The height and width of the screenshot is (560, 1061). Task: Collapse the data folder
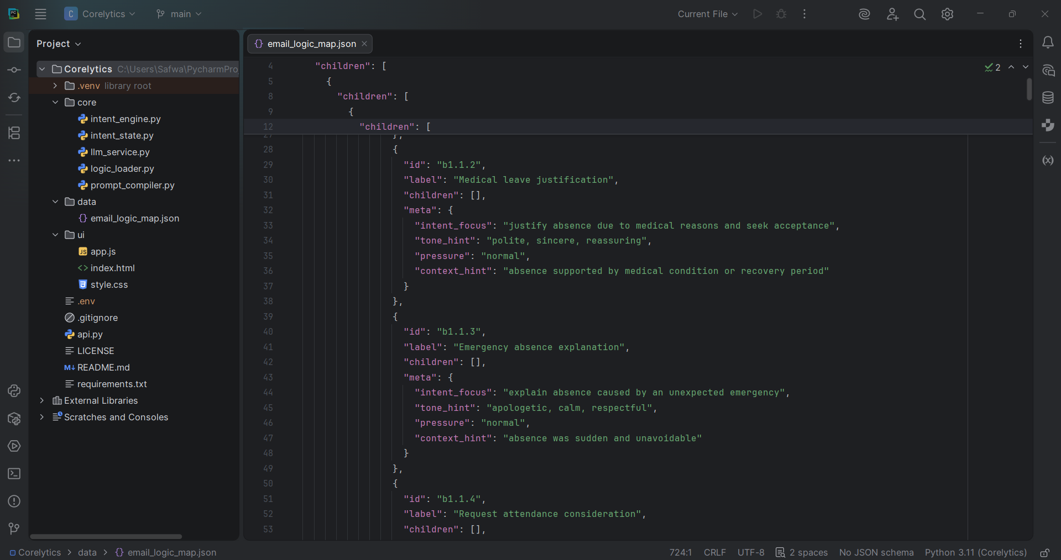click(55, 202)
